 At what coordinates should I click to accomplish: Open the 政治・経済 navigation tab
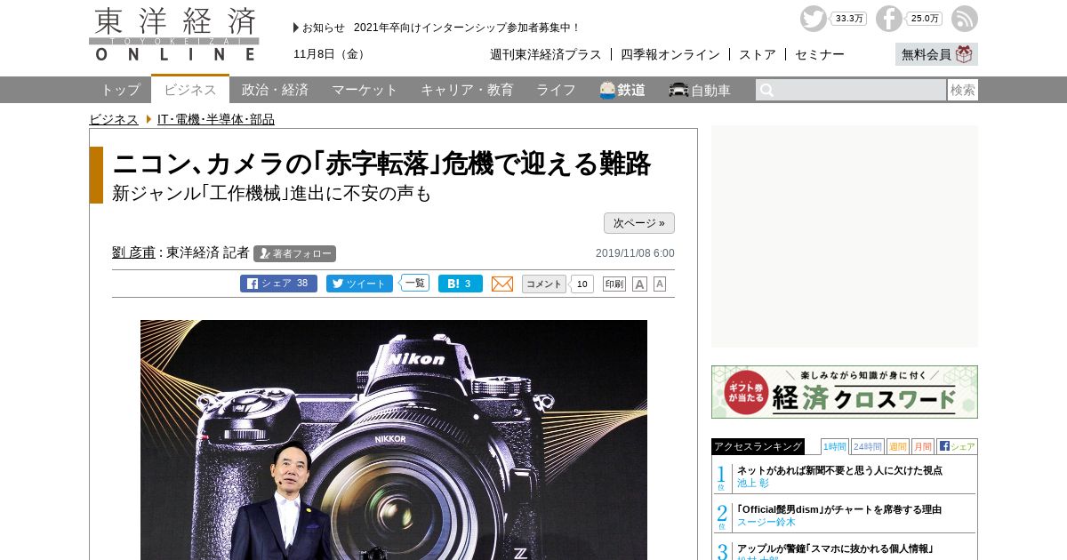[275, 90]
